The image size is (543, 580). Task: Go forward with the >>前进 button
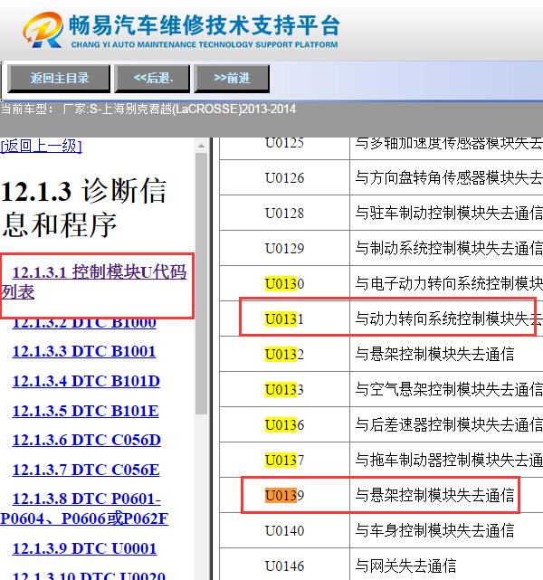(x=232, y=78)
